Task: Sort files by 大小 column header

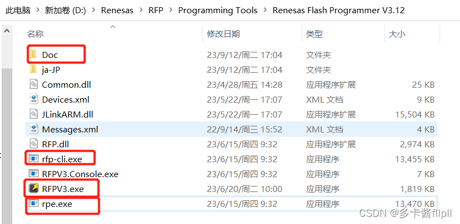Action: 397,34
